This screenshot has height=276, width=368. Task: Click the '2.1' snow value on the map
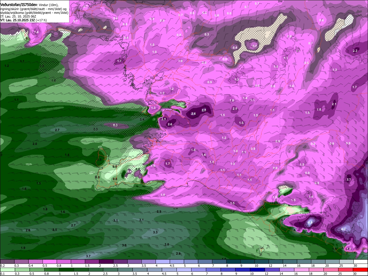[x=334, y=104]
